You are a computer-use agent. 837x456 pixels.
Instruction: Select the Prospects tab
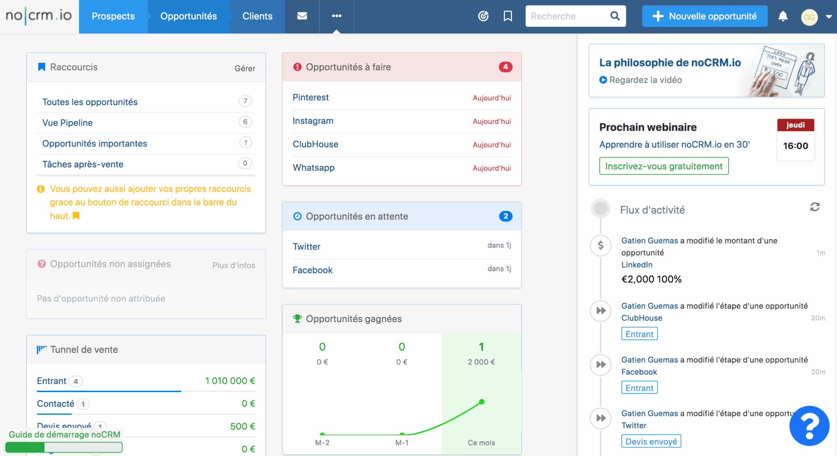(x=113, y=16)
